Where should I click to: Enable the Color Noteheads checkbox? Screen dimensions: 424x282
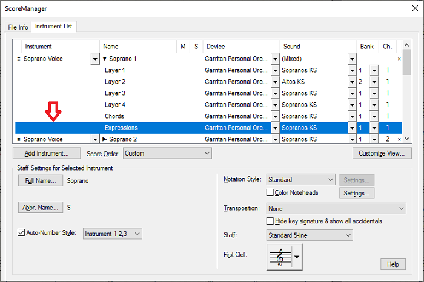point(270,193)
